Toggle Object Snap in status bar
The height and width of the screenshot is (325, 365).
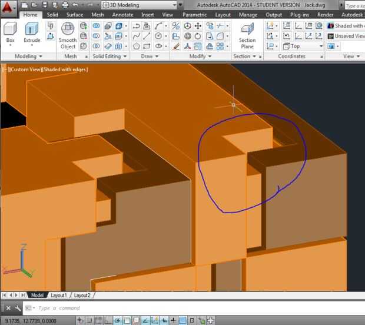(x=127, y=320)
